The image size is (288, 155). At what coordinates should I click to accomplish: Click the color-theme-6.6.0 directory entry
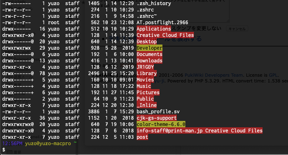(161, 124)
